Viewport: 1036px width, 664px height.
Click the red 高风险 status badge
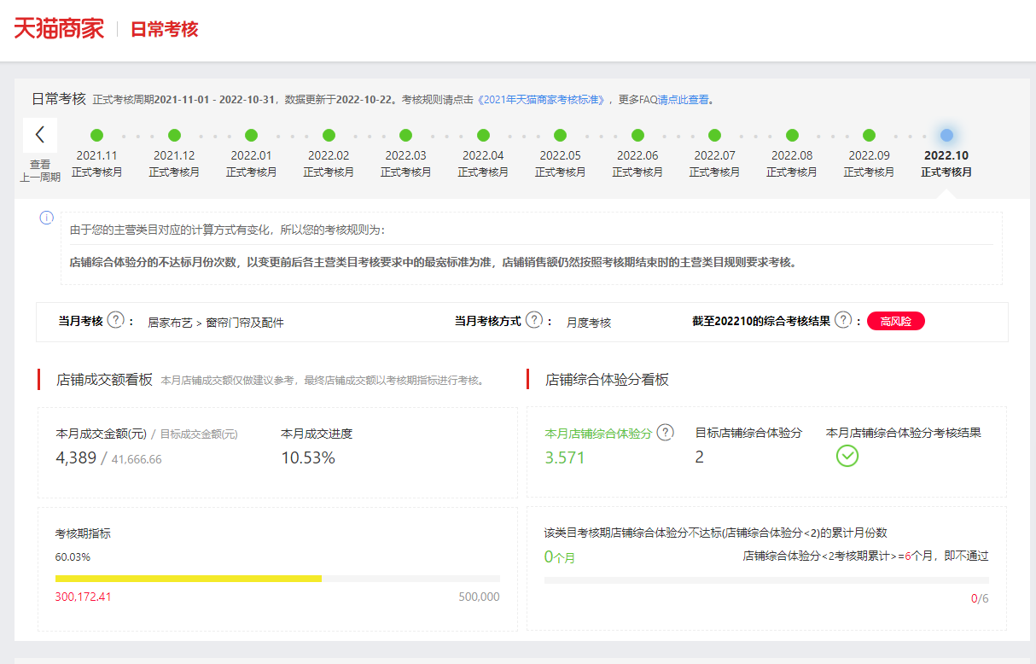[896, 321]
